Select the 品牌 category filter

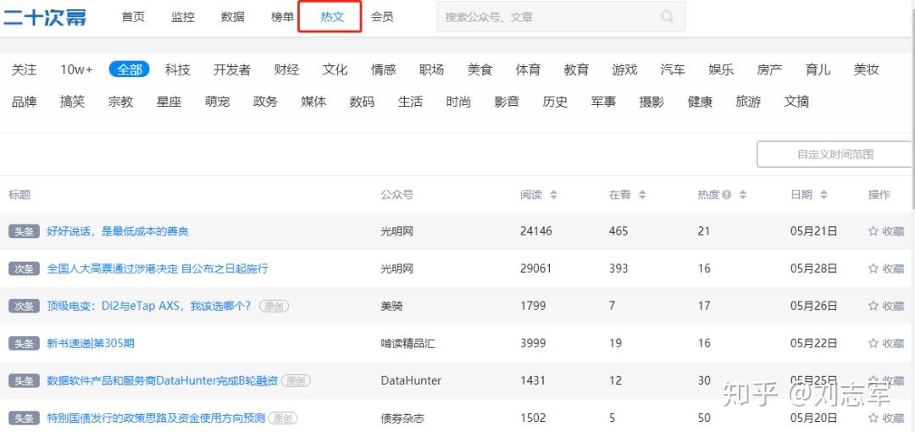coord(24,102)
